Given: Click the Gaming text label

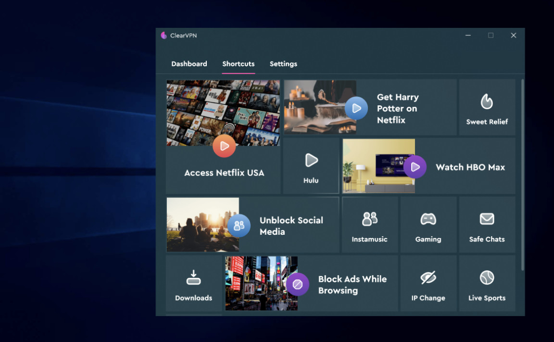Looking at the screenshot, I should click(428, 240).
